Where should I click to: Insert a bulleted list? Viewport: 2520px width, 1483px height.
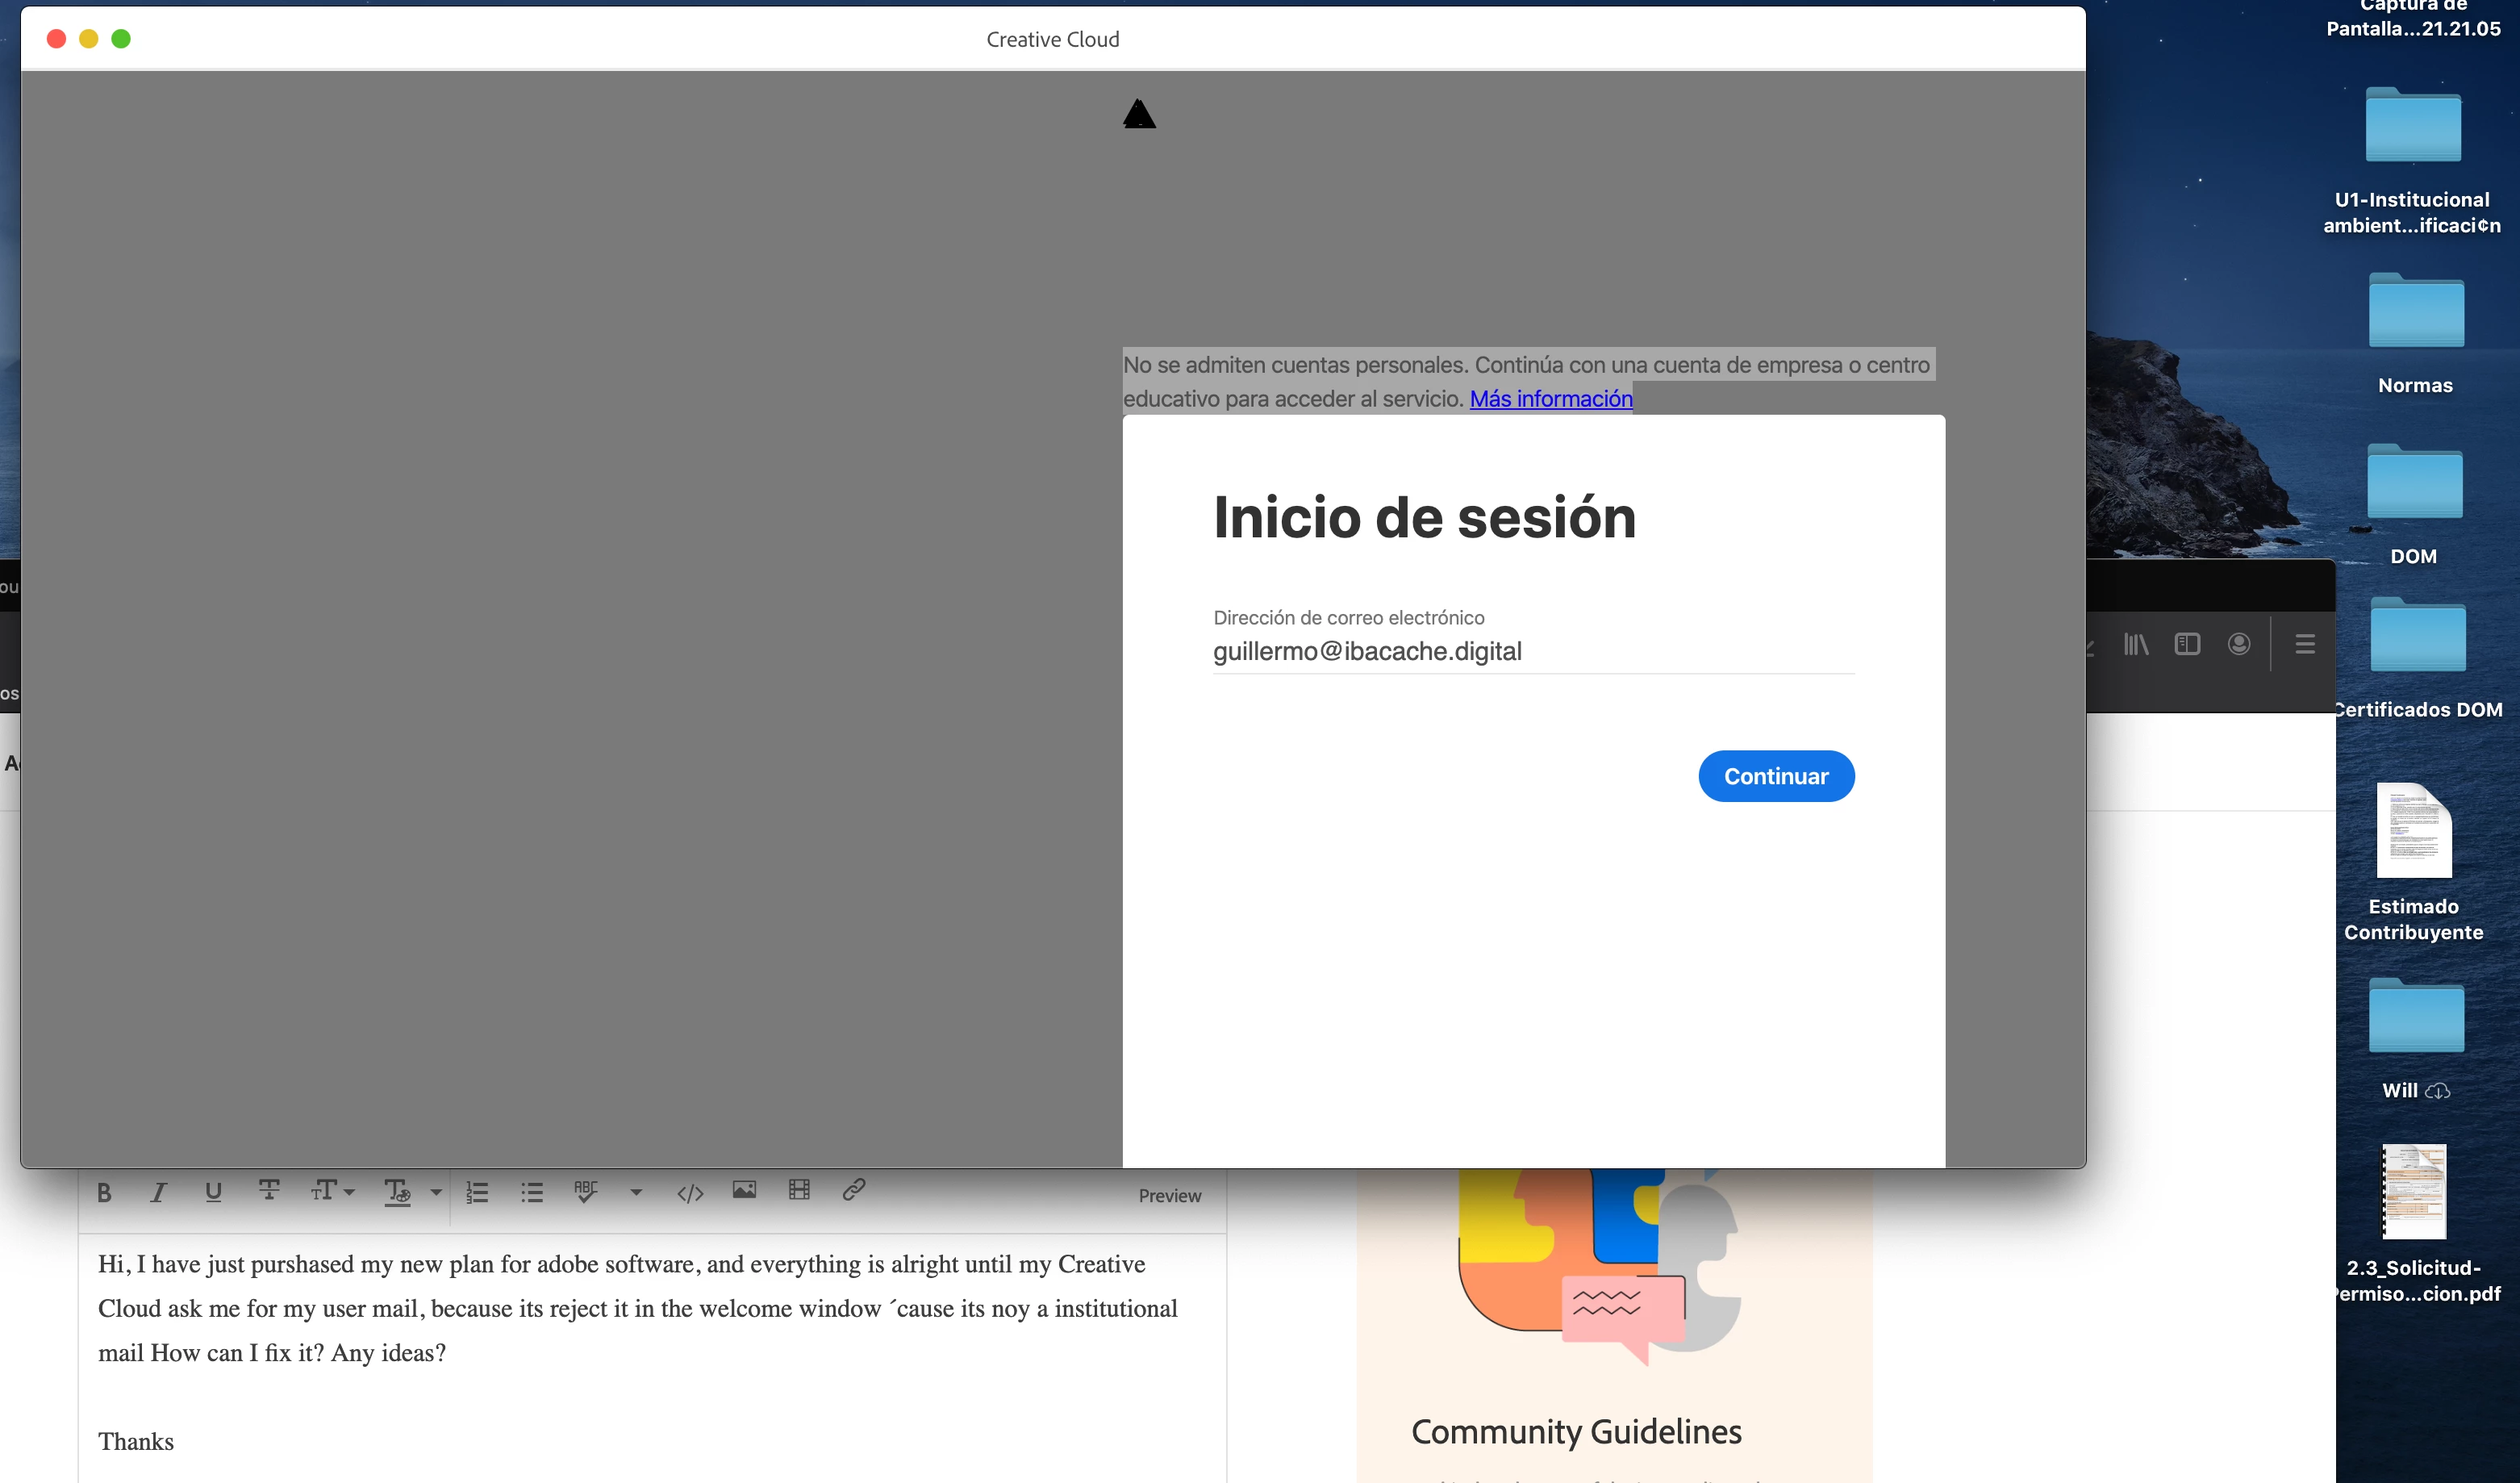coord(532,1192)
